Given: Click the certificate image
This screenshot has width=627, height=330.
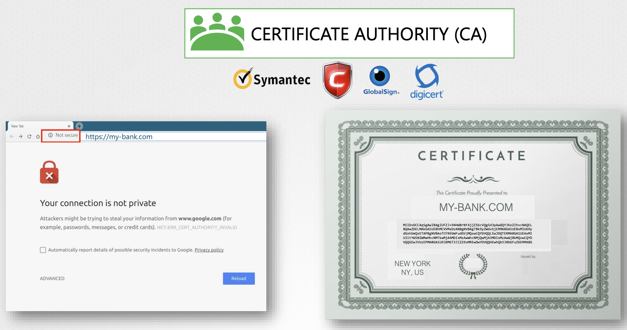Looking at the screenshot, I should [473, 215].
